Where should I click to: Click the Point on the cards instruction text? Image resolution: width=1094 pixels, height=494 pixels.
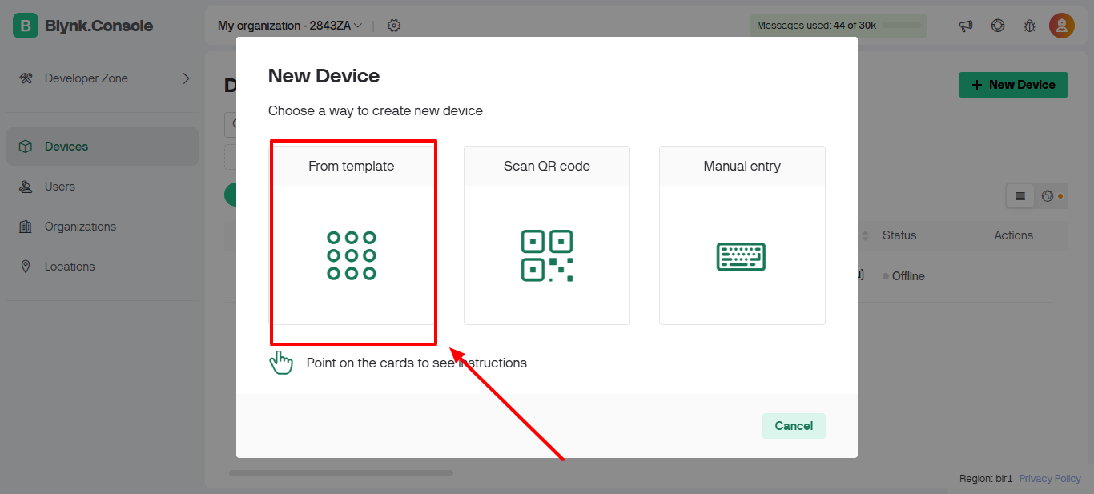(x=416, y=363)
